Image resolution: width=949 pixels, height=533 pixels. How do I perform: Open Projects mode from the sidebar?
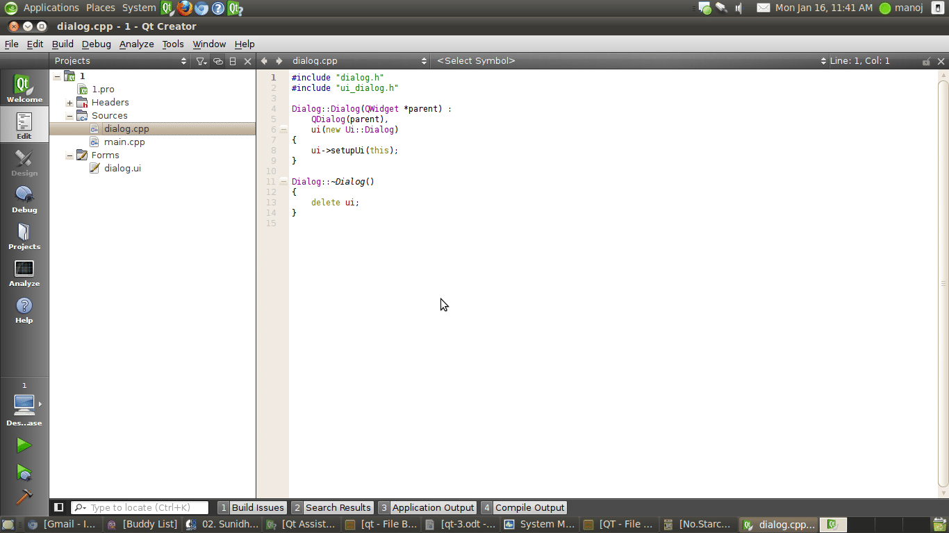click(x=24, y=236)
